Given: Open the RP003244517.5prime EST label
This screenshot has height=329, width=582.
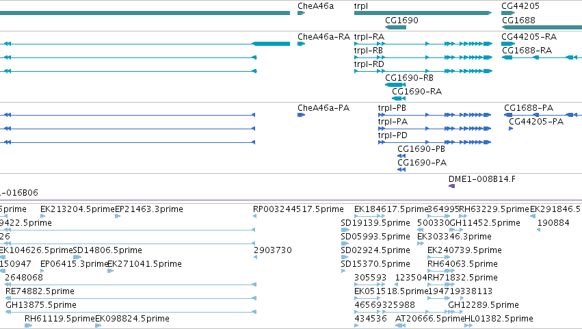Looking at the screenshot, I should coord(298,209).
